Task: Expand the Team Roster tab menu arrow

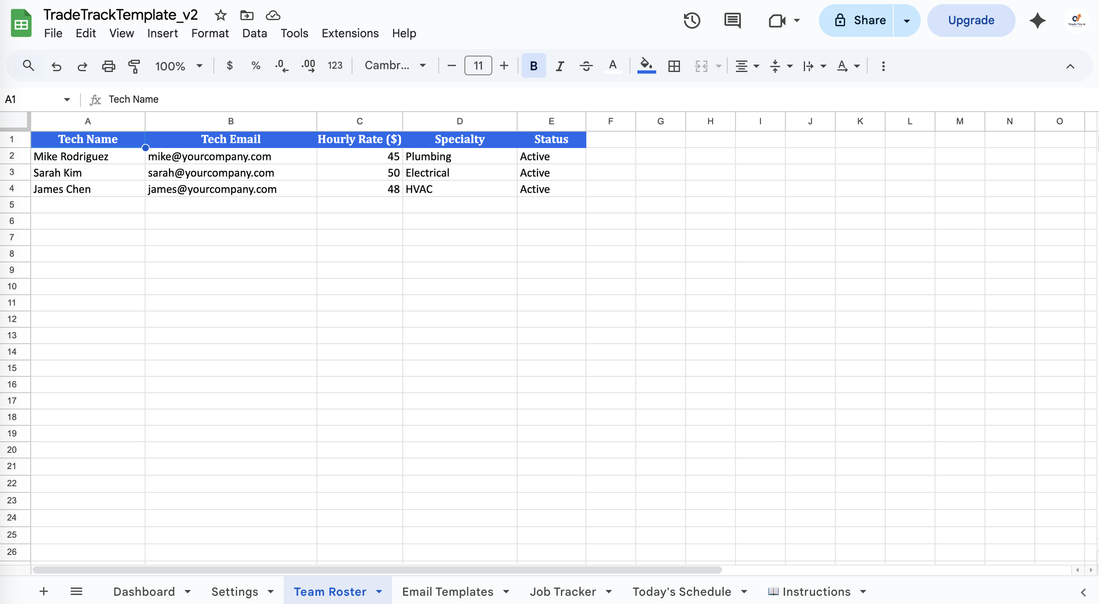Action: (x=379, y=592)
